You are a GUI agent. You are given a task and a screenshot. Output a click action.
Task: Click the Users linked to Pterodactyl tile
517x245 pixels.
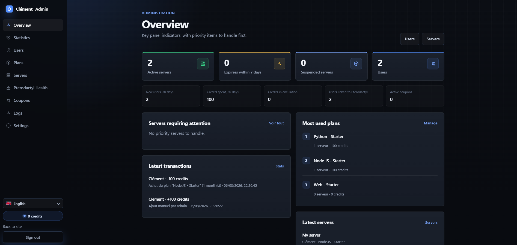point(354,96)
